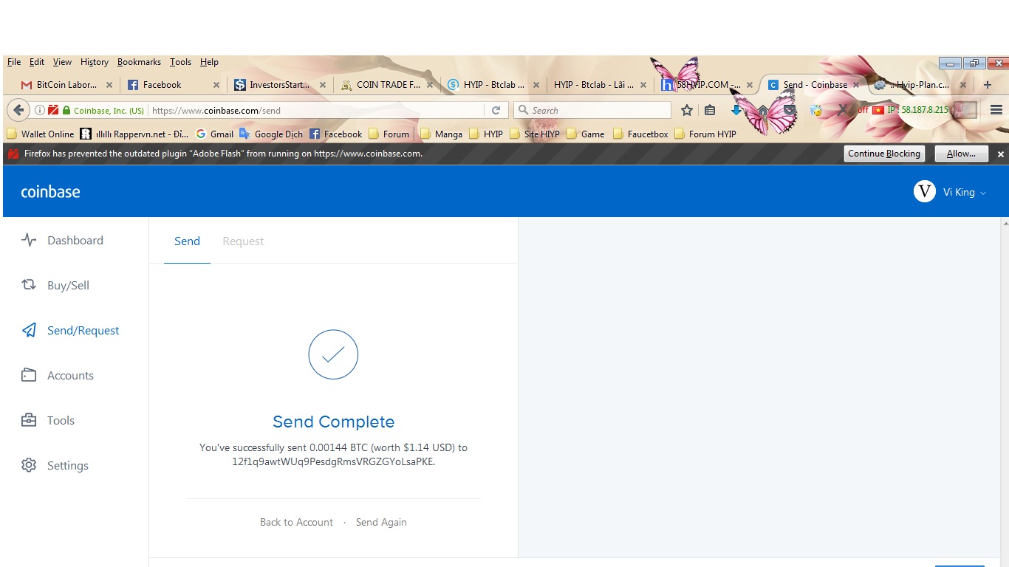Screen dimensions: 1009x567
Task: Click the gray X extension icon beside 'off'
Action: [844, 110]
